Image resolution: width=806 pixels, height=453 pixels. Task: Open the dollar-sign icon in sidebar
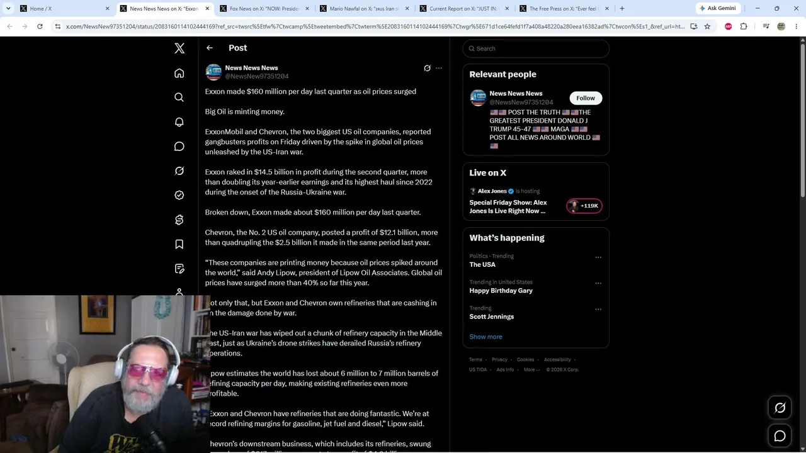pyautogui.click(x=179, y=220)
